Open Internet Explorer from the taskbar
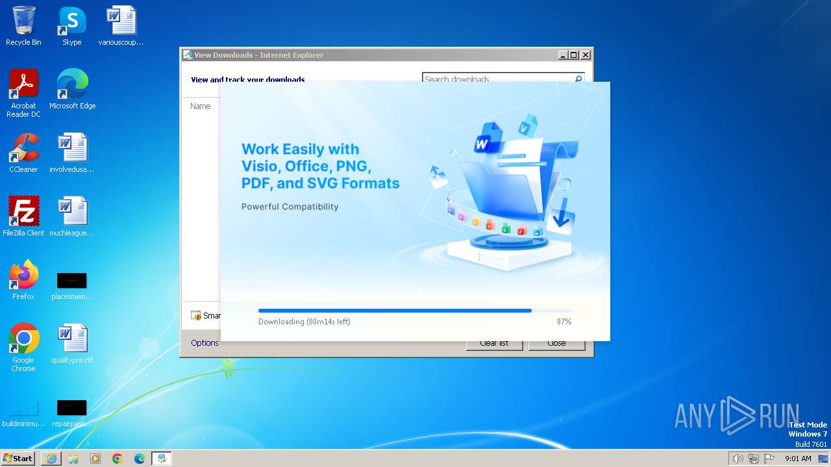 51,459
